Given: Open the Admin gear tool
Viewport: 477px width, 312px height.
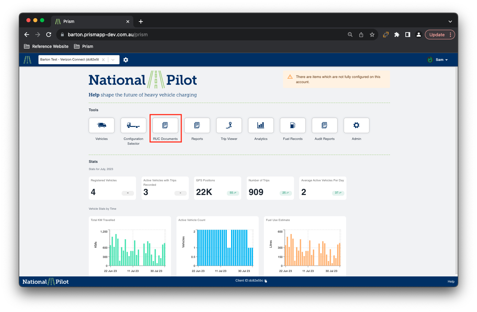Looking at the screenshot, I should [356, 126].
